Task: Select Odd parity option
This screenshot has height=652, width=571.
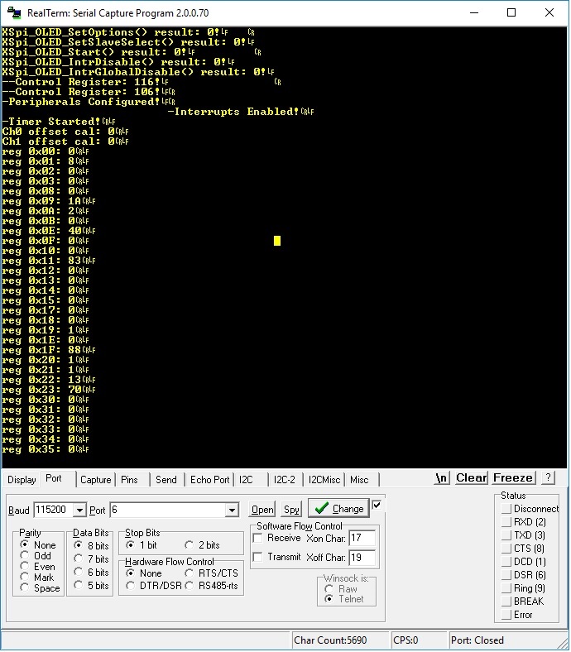Action: (x=36, y=555)
